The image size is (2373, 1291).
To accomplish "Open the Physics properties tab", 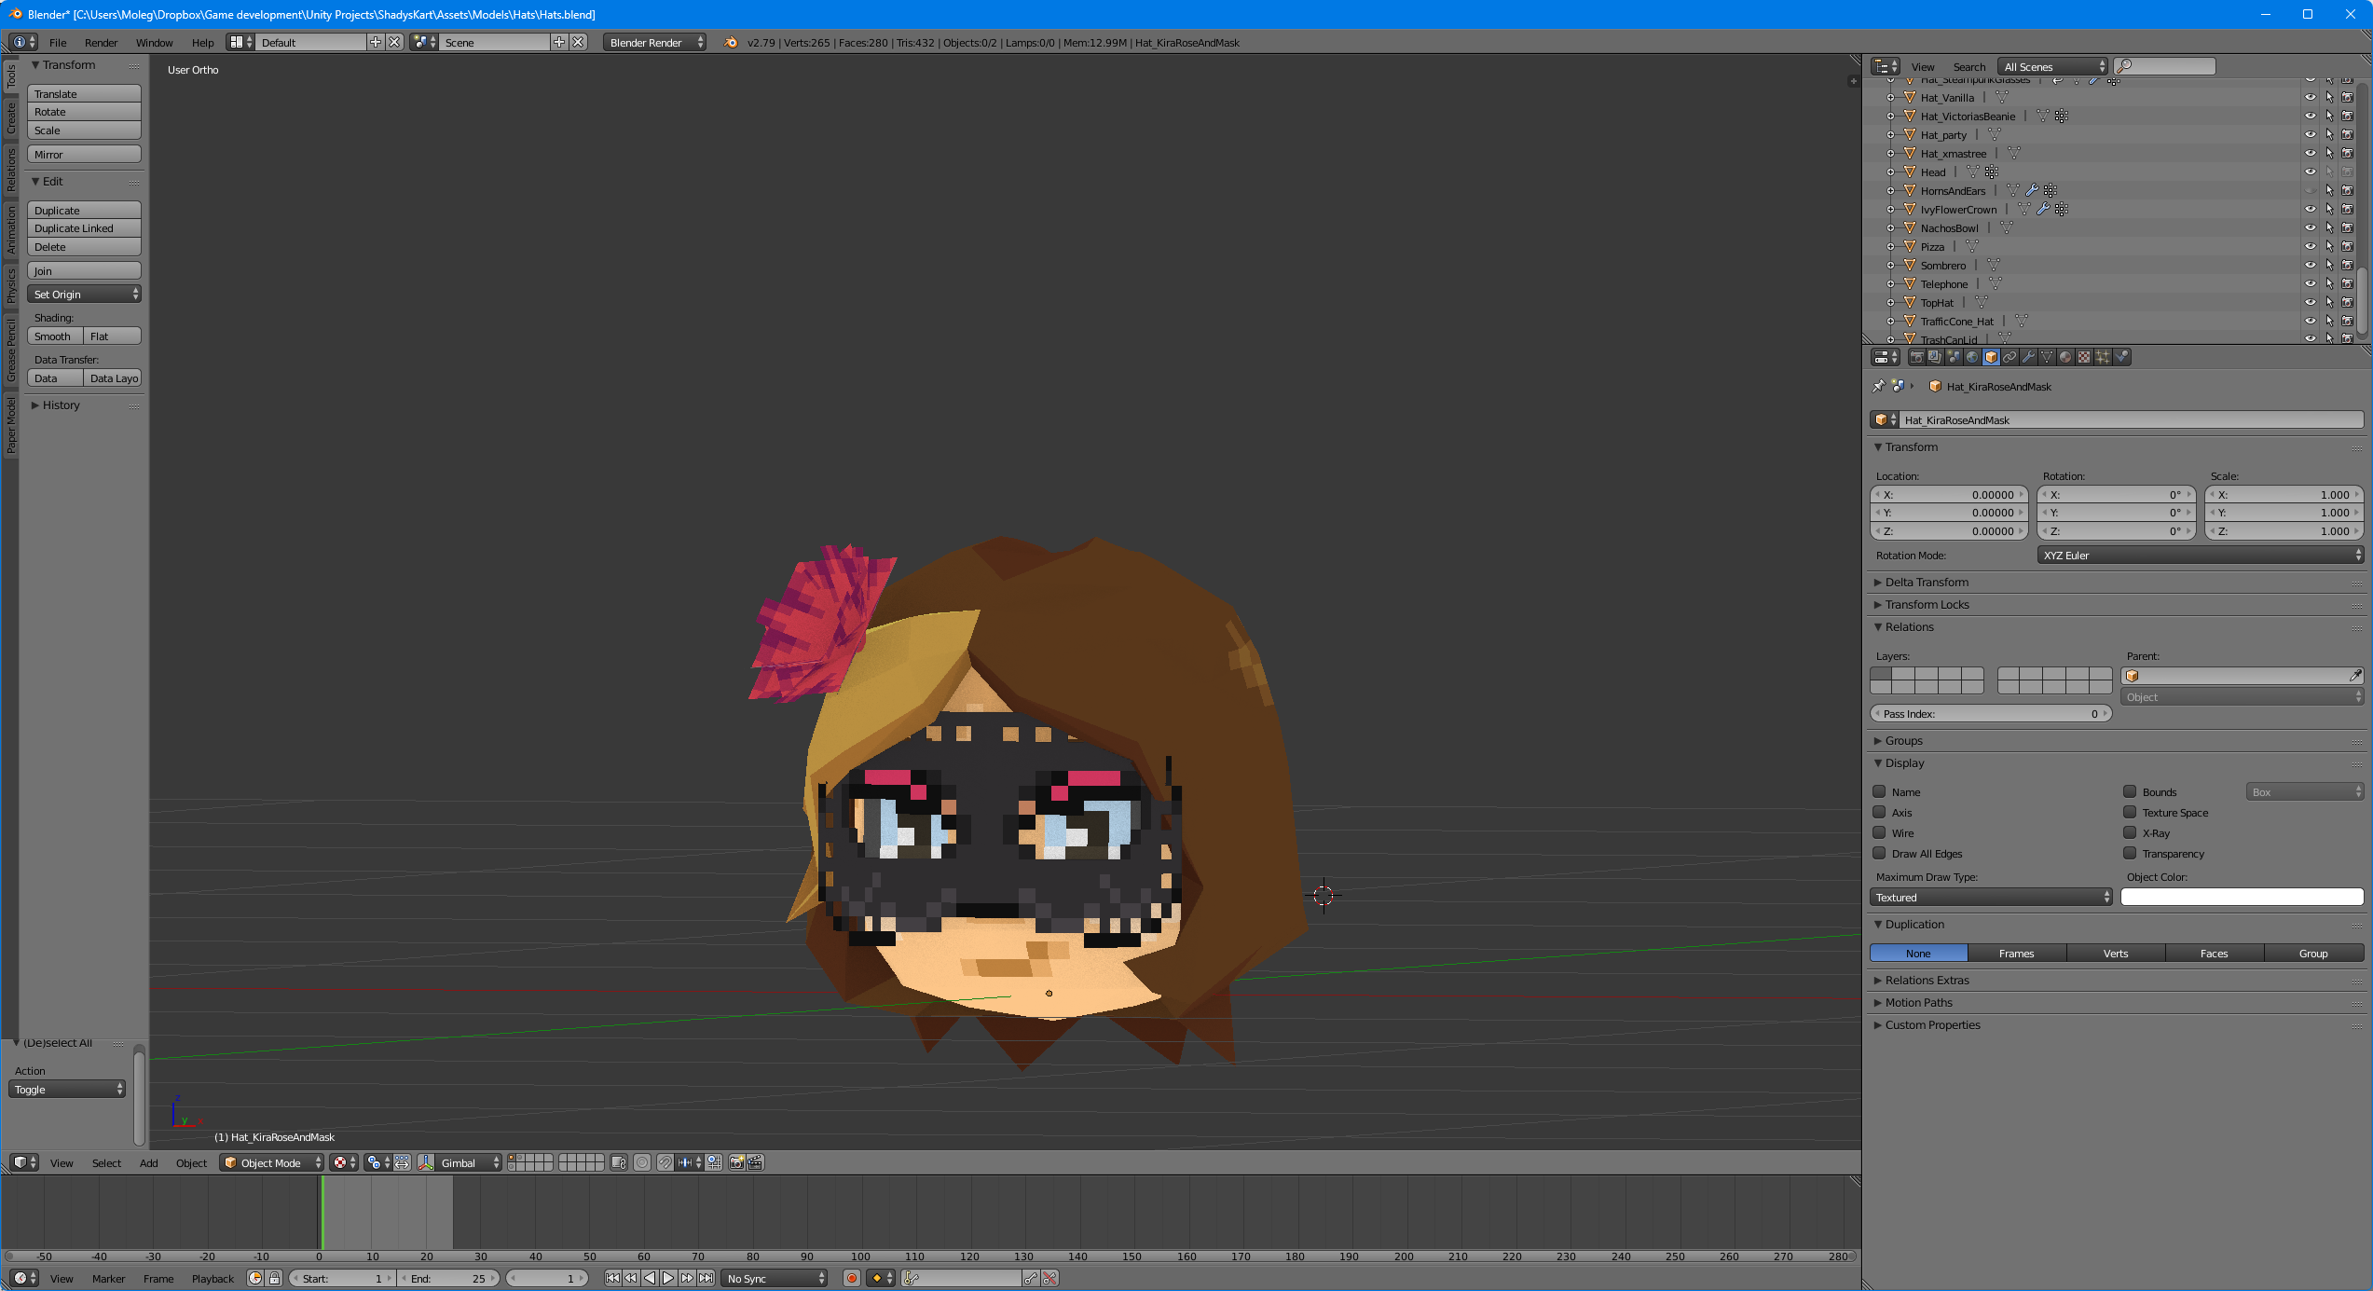I will [x=2121, y=357].
